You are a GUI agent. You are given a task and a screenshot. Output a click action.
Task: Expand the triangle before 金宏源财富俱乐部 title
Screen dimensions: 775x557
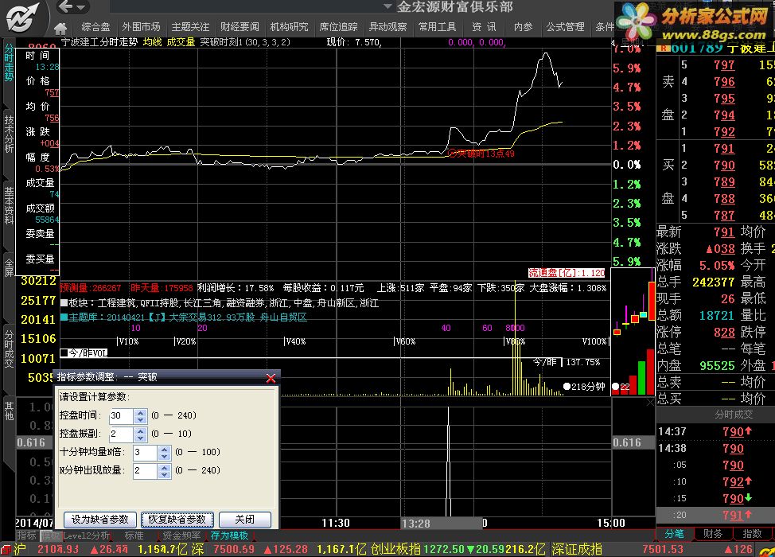click(x=388, y=6)
